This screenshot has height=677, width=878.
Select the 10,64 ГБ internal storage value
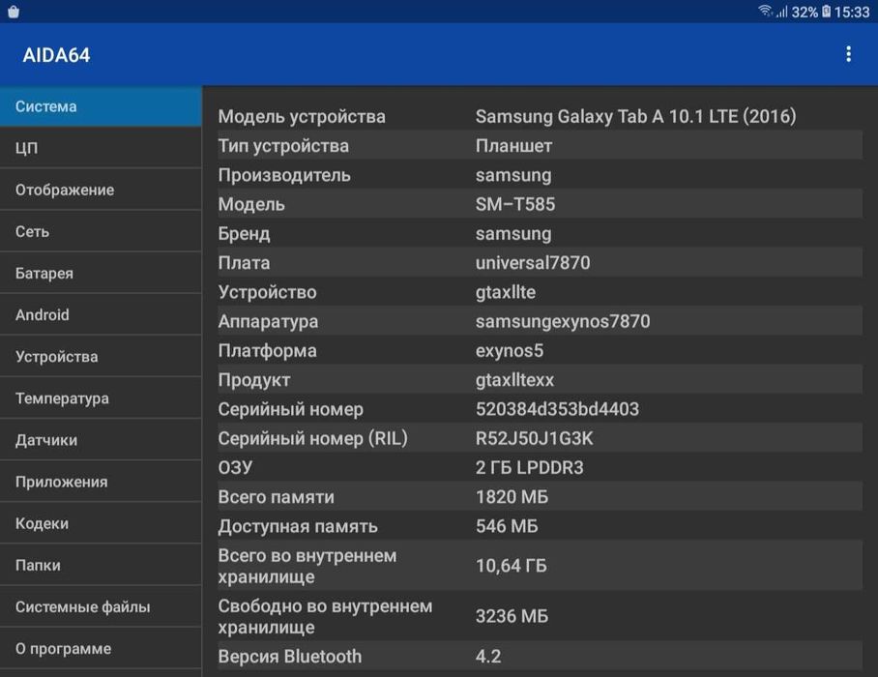(511, 566)
